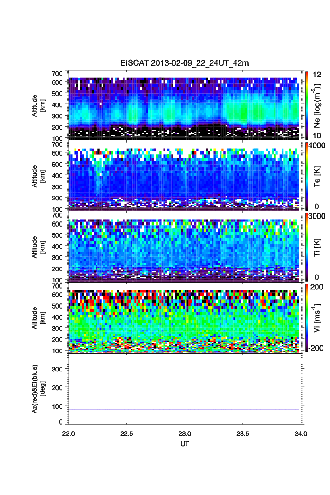Click the Te [K] colorbar label

pyautogui.click(x=317, y=177)
